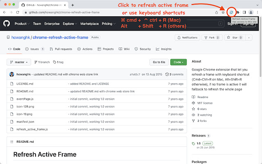
Task: Open a new tab with the plus button
Action: (72, 5)
